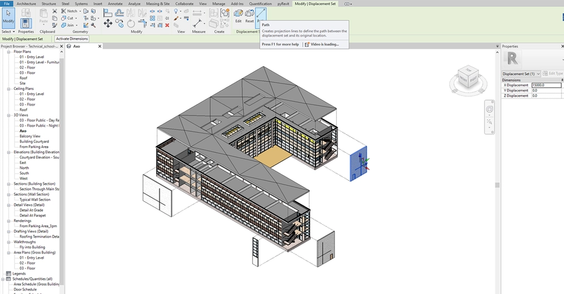Open the Join geometry dropdown arrow
The height and width of the screenshot is (294, 564).
tap(77, 25)
